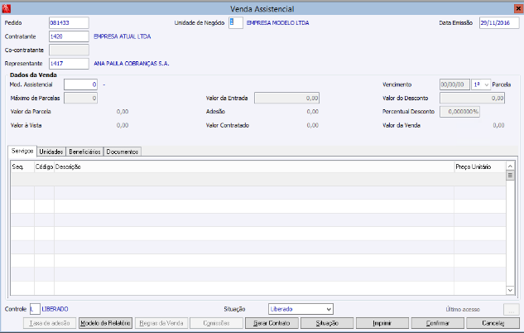Click the Modelo de Relatório button
The width and height of the screenshot is (524, 333).
point(106,323)
